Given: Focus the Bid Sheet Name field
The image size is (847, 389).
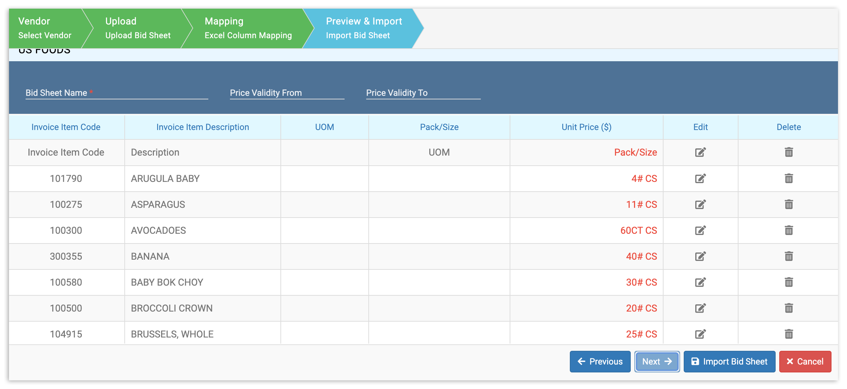Looking at the screenshot, I should click(x=117, y=93).
